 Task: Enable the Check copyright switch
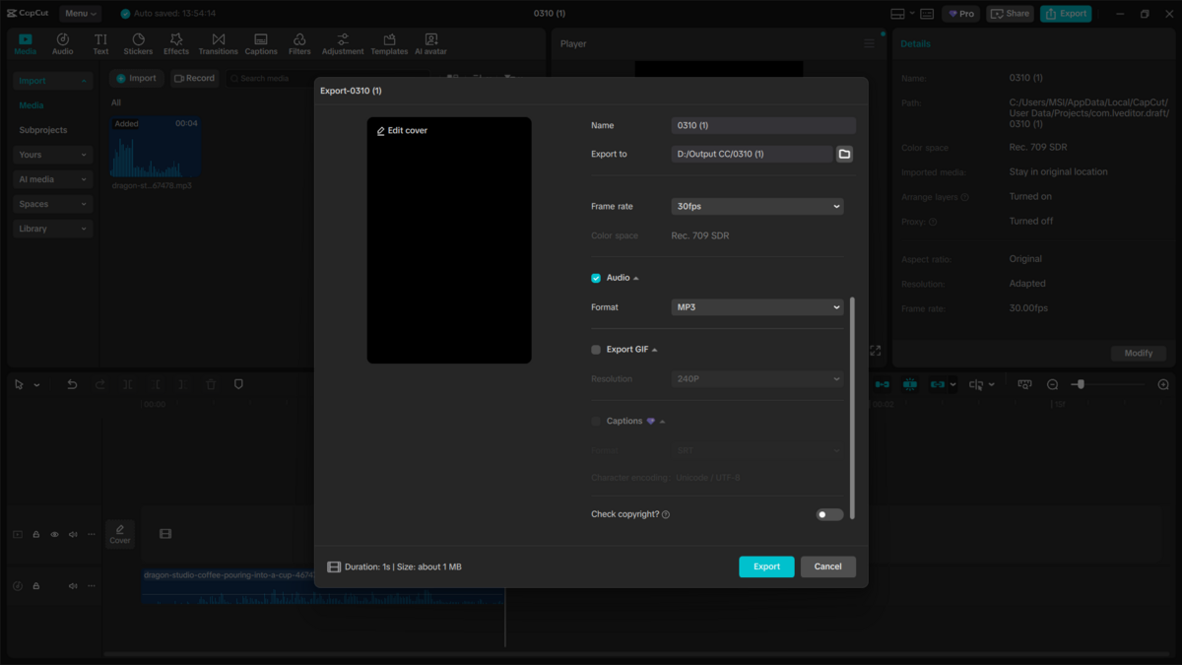tap(828, 513)
